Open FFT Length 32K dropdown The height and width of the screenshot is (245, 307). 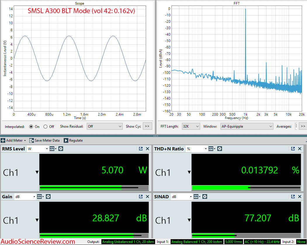191,126
